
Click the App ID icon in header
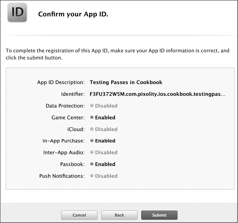click(x=17, y=12)
